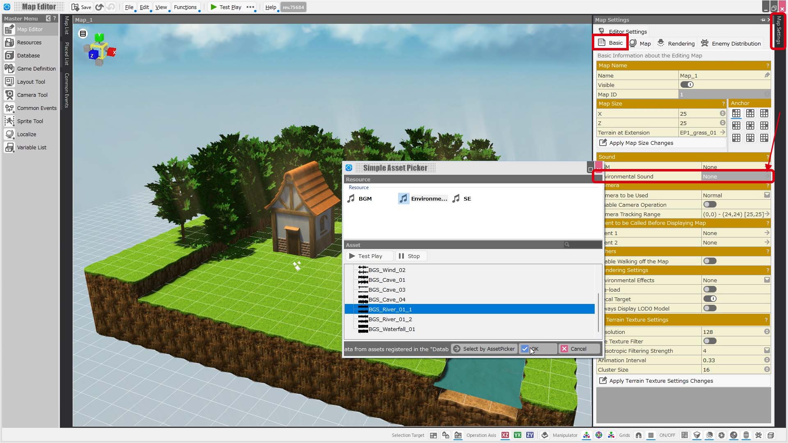Click the Undo arrow icon
Screen dimensions: 788x443
[x=99, y=7]
